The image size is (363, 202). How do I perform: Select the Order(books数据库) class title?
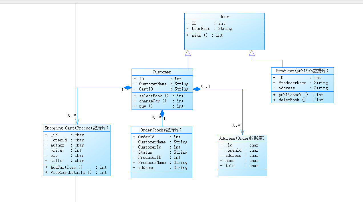point(161,130)
